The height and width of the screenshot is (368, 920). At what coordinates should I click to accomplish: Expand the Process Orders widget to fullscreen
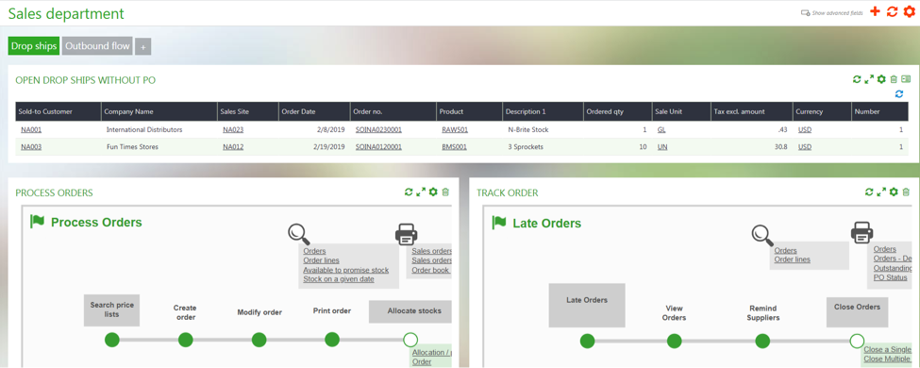[x=421, y=192]
